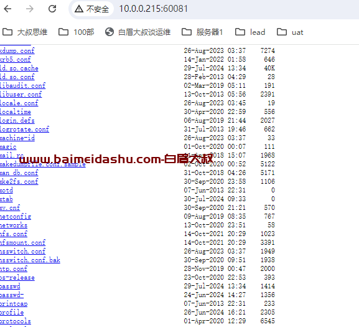Viewport: 359px width, 327px height.
Task: Click the address bar URL 10.0.0.215:60081
Action: pos(154,9)
